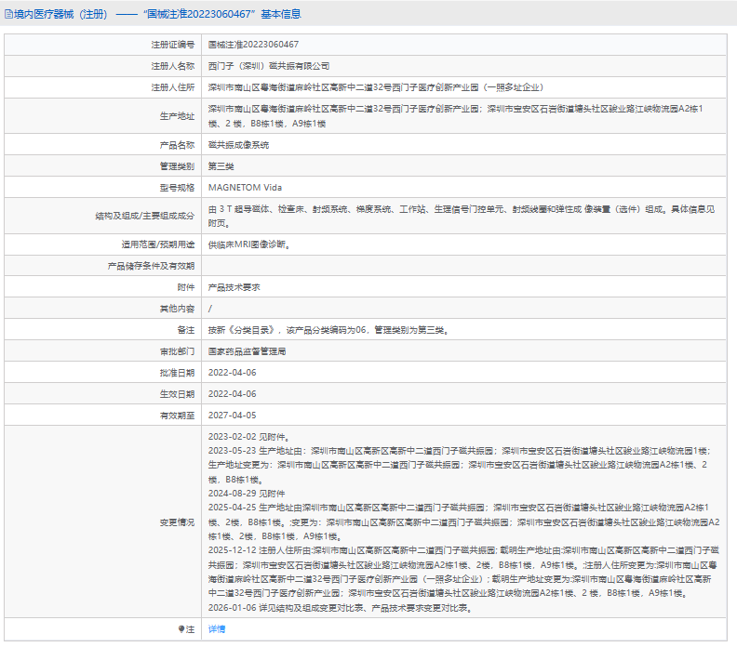Select the 生产地址 value text
This screenshot has width=737, height=647.
455,116
